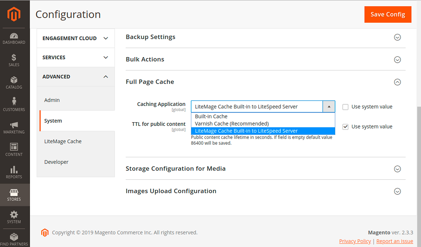Open the Sales menu in sidebar
Screen dimensions: 421x247
click(14, 60)
